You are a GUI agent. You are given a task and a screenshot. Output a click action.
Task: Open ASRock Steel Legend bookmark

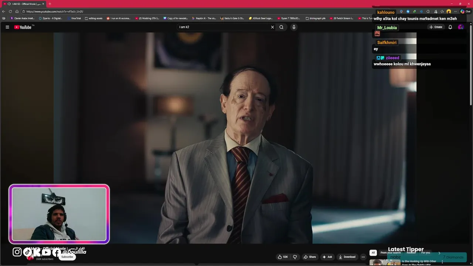(x=261, y=18)
